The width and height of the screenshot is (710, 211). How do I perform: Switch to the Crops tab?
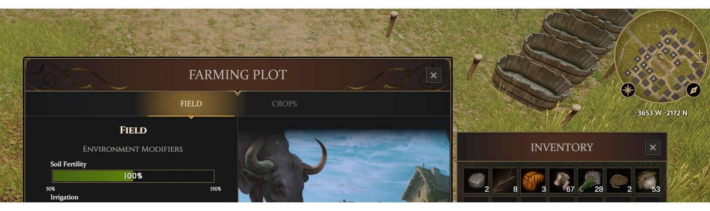[x=284, y=104]
